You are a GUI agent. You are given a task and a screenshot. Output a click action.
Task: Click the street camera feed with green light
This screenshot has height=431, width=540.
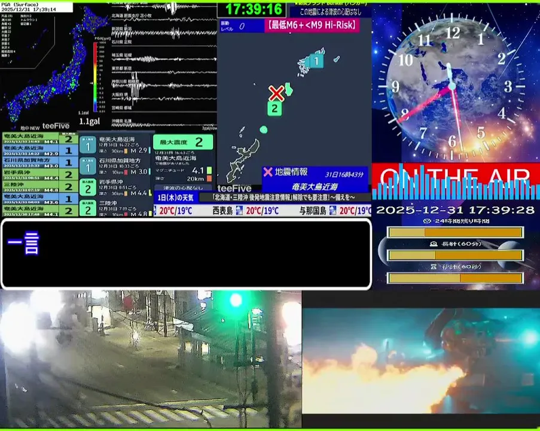click(151, 359)
